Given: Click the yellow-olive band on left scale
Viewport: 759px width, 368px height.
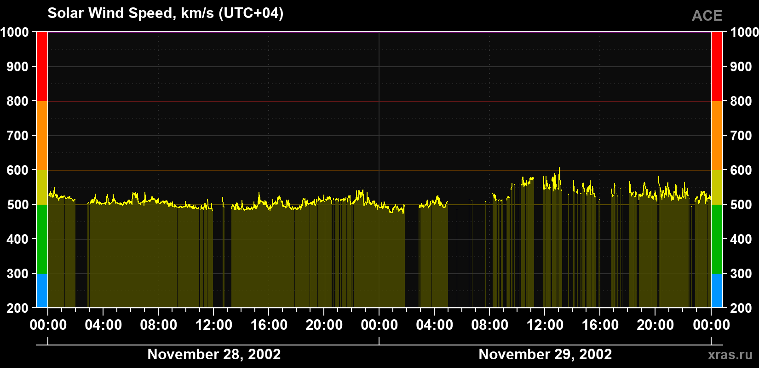Looking at the screenshot, I should point(42,187).
